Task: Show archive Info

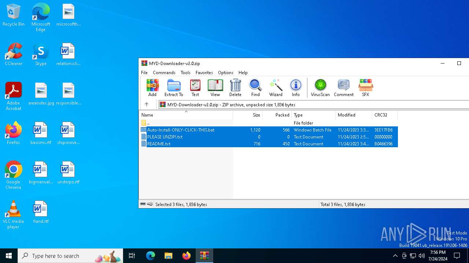Action: [296, 88]
